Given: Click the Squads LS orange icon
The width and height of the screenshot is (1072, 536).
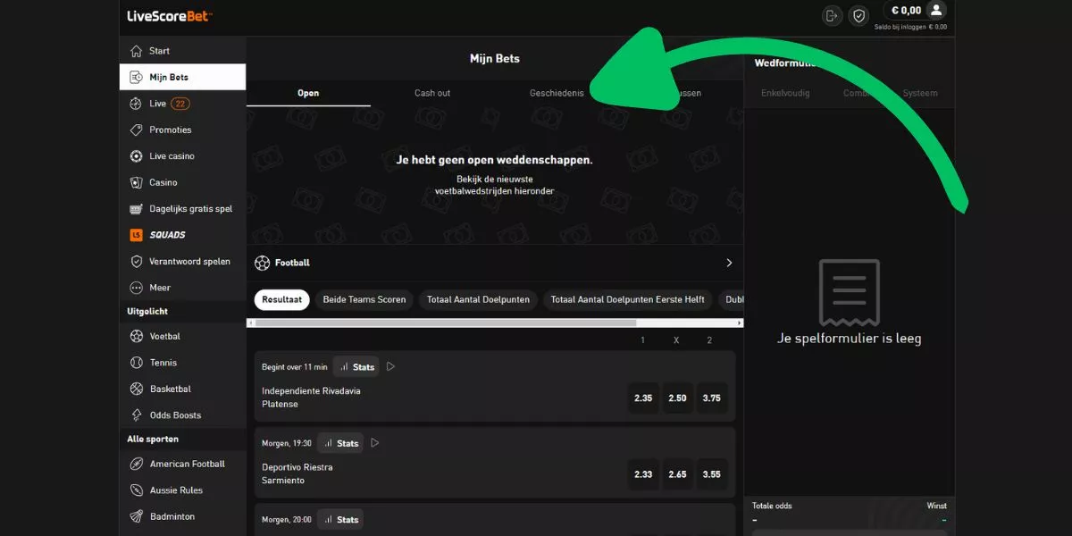Looking at the screenshot, I should [136, 235].
